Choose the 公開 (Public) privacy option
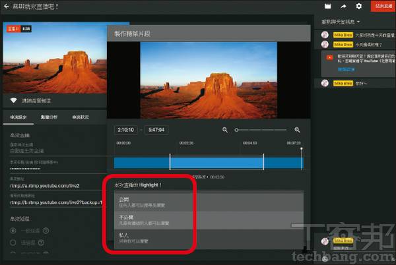 [x=209, y=202]
